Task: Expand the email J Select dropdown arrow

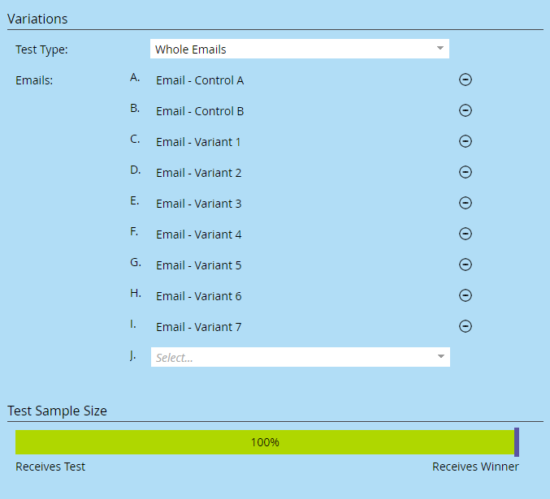Action: tap(441, 357)
